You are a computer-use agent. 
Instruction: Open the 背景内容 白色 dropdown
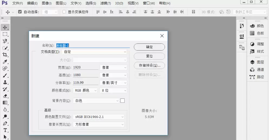[x=96, y=101]
